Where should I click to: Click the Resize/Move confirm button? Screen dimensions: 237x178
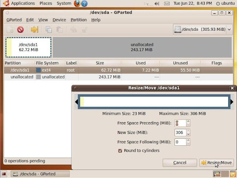(x=216, y=163)
